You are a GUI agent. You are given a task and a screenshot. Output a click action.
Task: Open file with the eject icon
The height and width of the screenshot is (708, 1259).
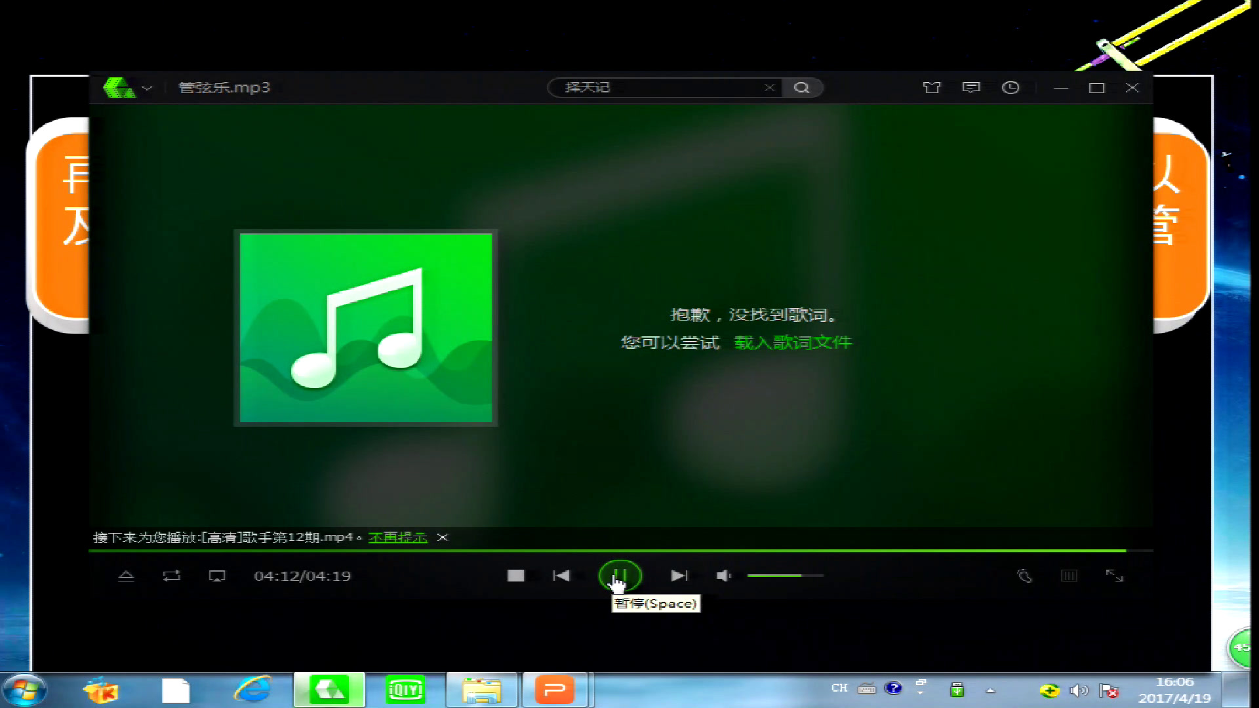[x=126, y=576]
